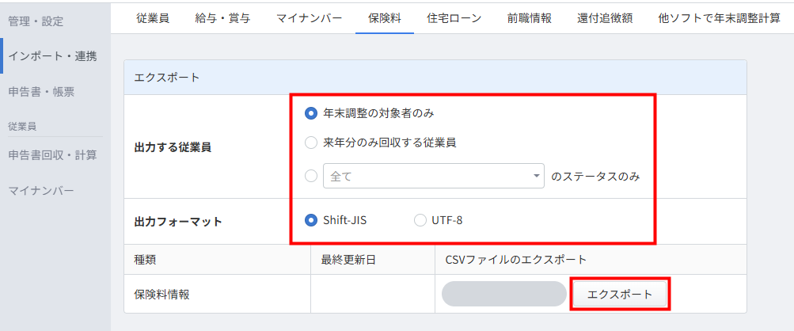The image size is (794, 331).
Task: Switch to the 従業員 tab
Action: coord(153,19)
